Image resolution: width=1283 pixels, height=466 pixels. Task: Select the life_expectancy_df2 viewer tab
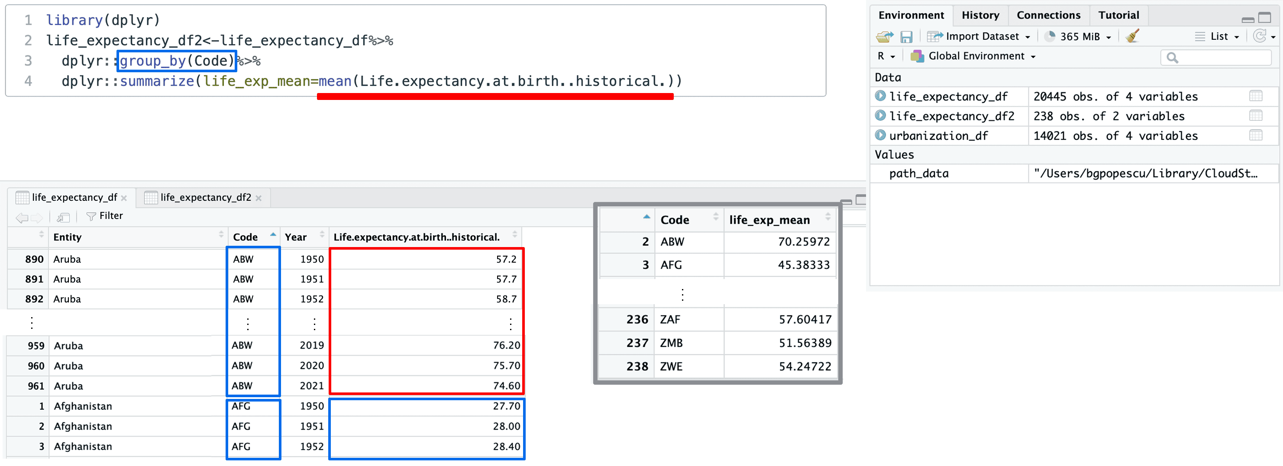[205, 198]
